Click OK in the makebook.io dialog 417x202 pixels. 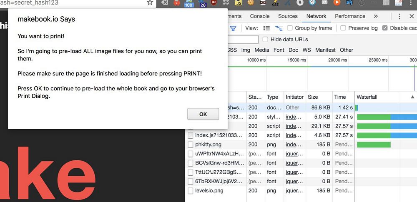pyautogui.click(x=203, y=114)
